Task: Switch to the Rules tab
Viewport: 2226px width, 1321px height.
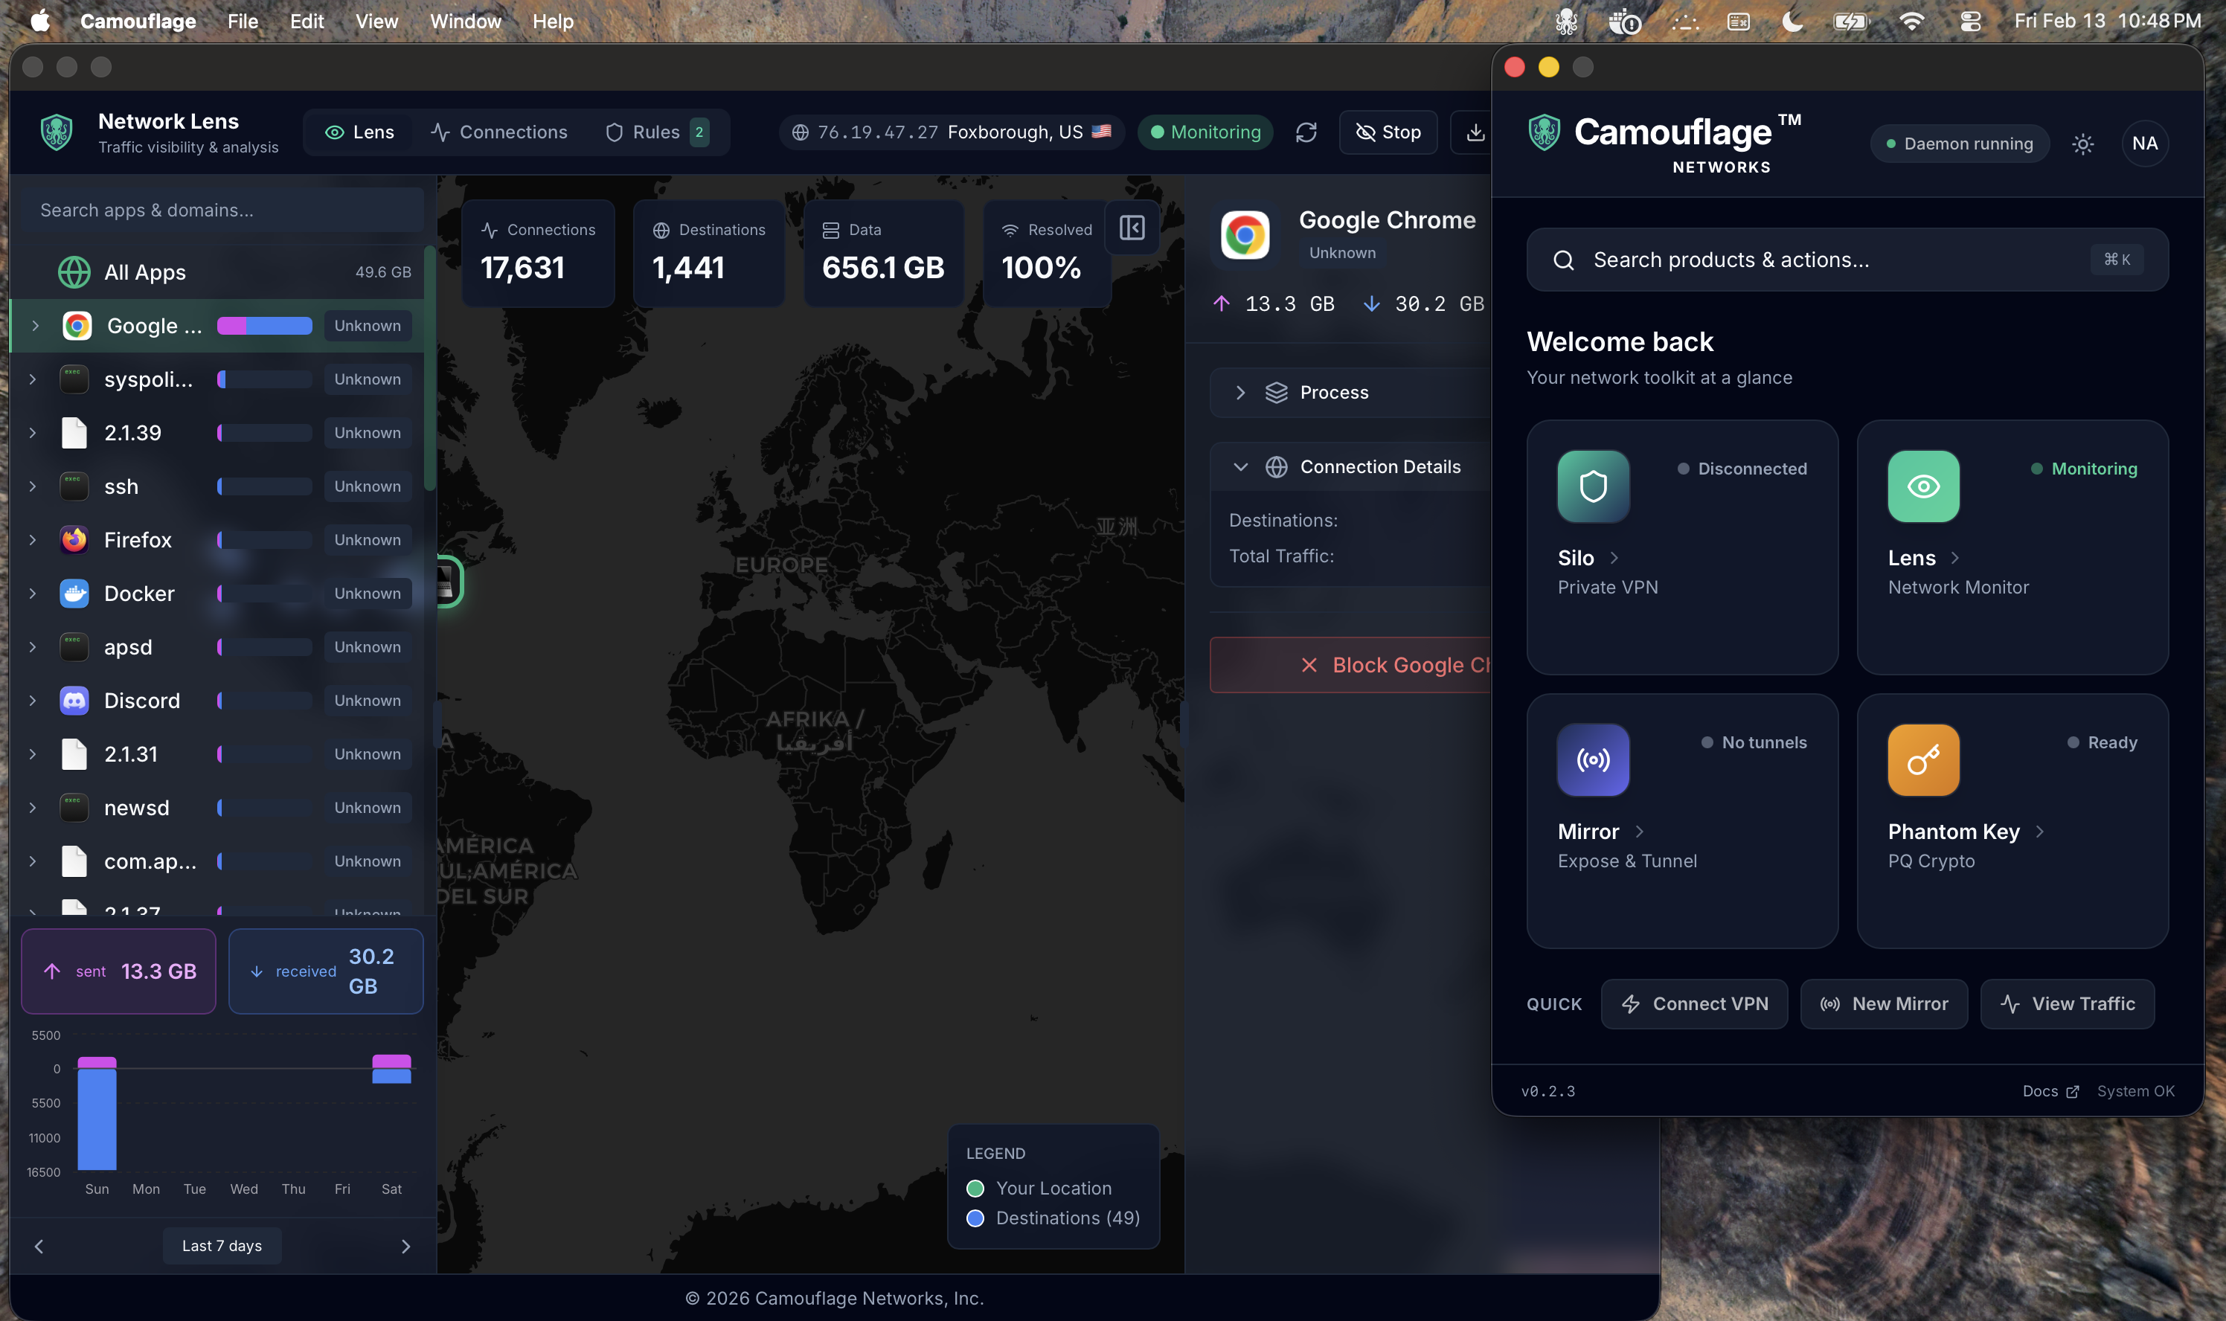Action: tap(657, 132)
